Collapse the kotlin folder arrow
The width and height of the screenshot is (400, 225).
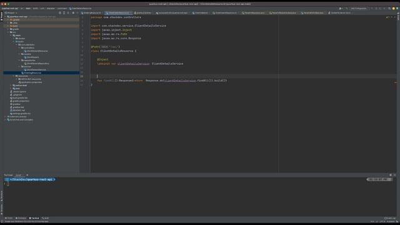14,42
